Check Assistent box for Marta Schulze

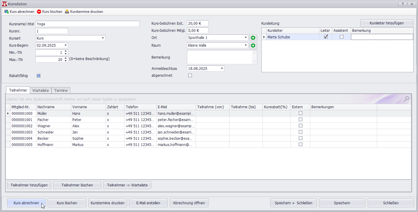coord(341,37)
